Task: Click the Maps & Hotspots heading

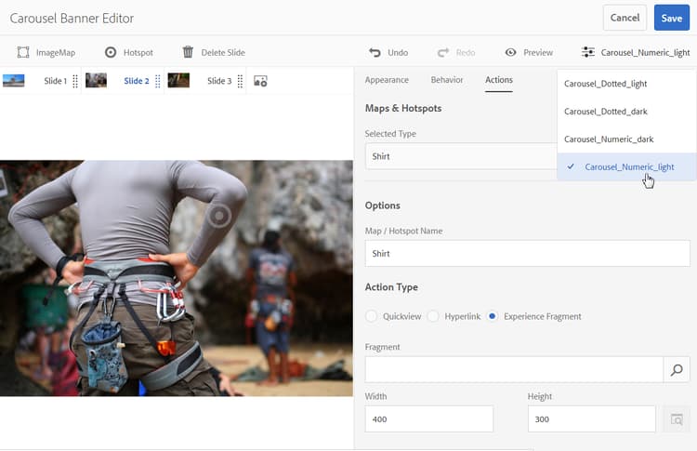Action: [403, 109]
